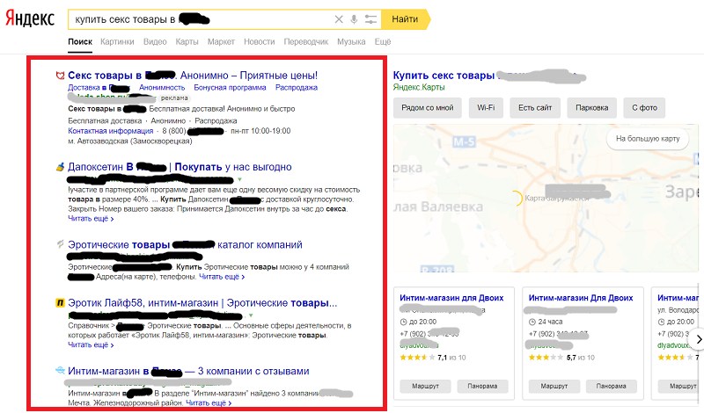Viewport: 704px width, 413px height.
Task: Click clock icon beside до 20:00 first card
Action: click(x=403, y=322)
